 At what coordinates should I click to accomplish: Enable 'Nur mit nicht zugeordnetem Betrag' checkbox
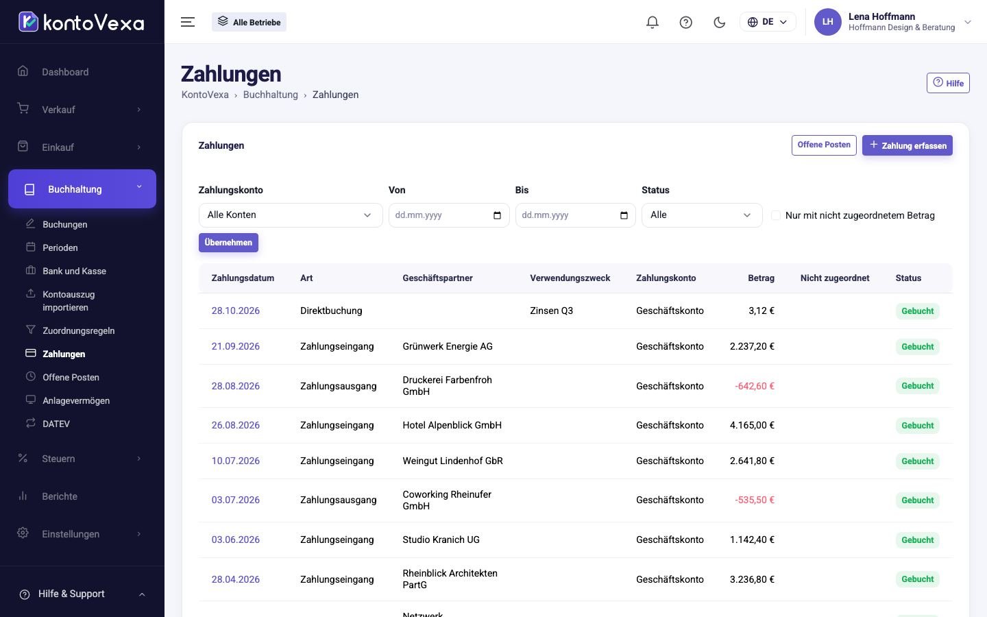tap(776, 215)
